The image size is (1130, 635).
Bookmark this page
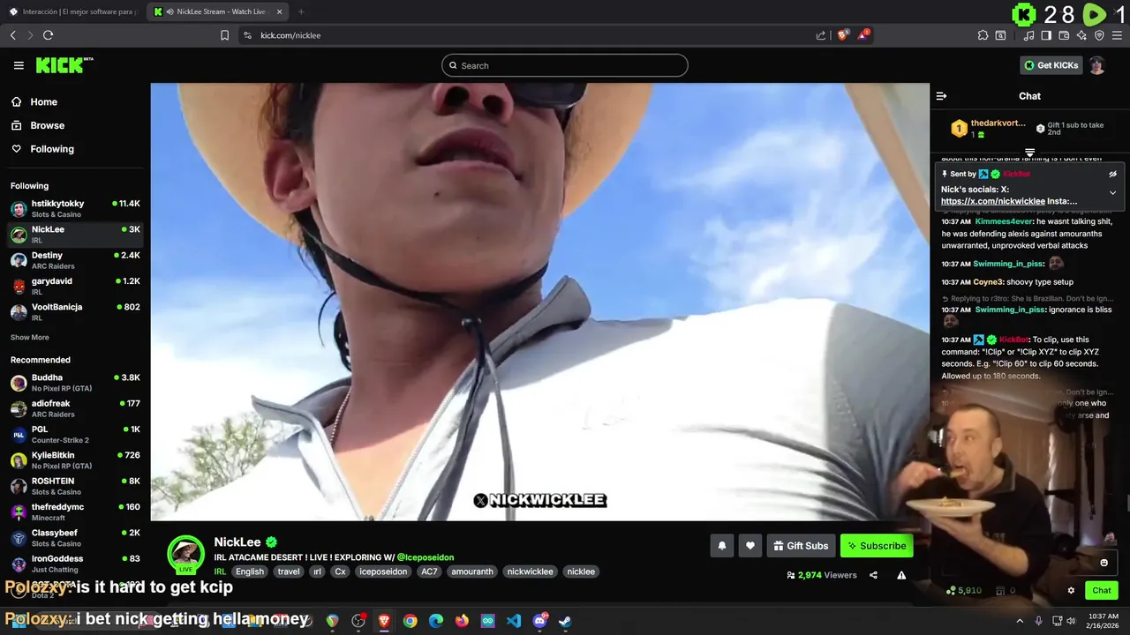click(x=224, y=35)
